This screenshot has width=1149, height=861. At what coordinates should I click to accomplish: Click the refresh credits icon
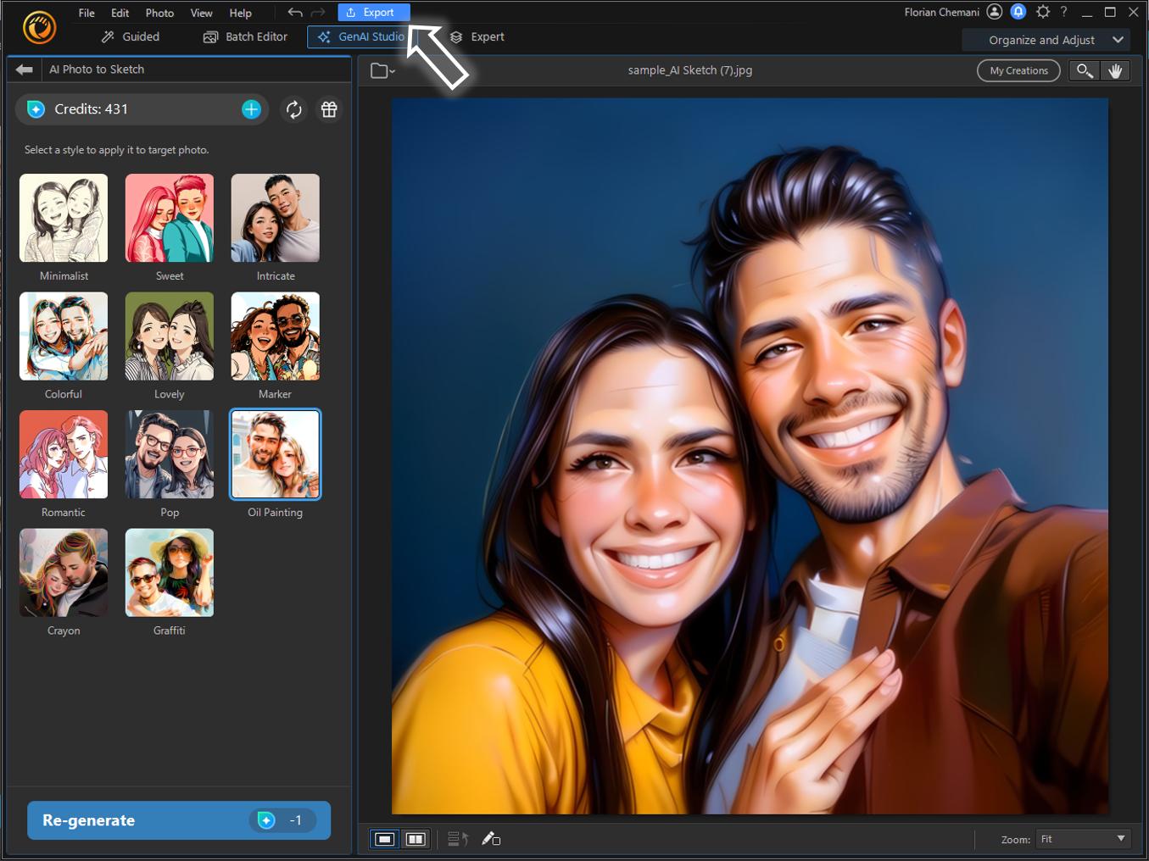coord(293,109)
